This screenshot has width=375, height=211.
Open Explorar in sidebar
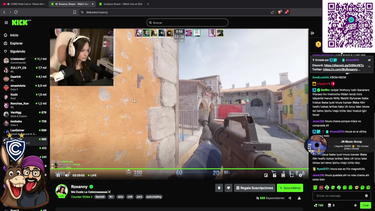[x=16, y=43]
